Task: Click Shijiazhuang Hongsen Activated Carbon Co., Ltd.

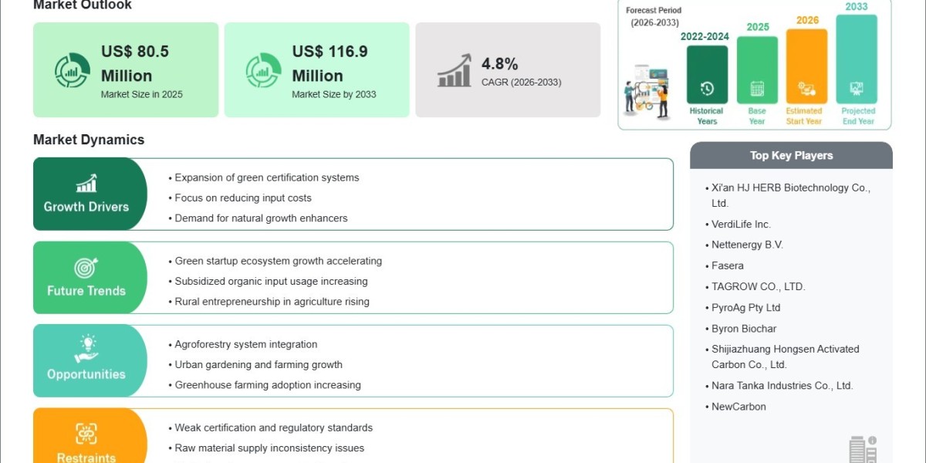Action: tap(786, 357)
